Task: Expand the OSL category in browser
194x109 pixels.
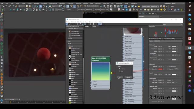Action: (69, 44)
